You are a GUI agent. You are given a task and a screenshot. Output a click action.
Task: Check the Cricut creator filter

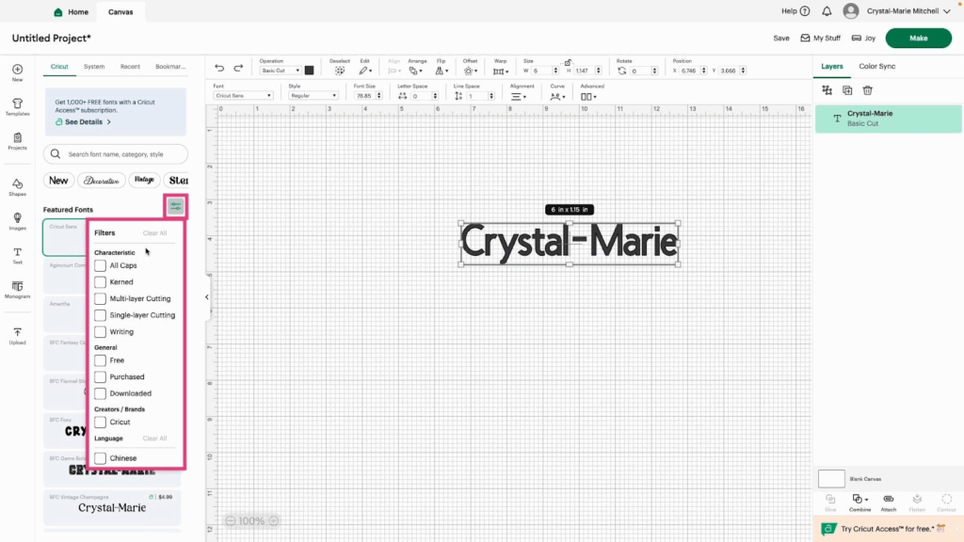[x=100, y=422]
